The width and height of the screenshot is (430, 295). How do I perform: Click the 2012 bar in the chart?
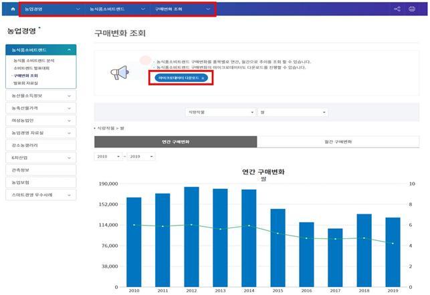191,237
